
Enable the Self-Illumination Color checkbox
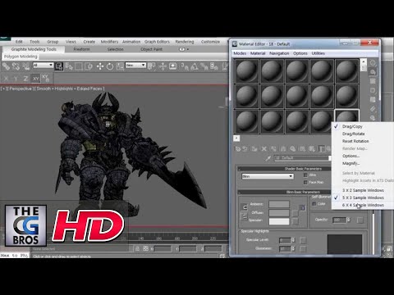(314, 204)
